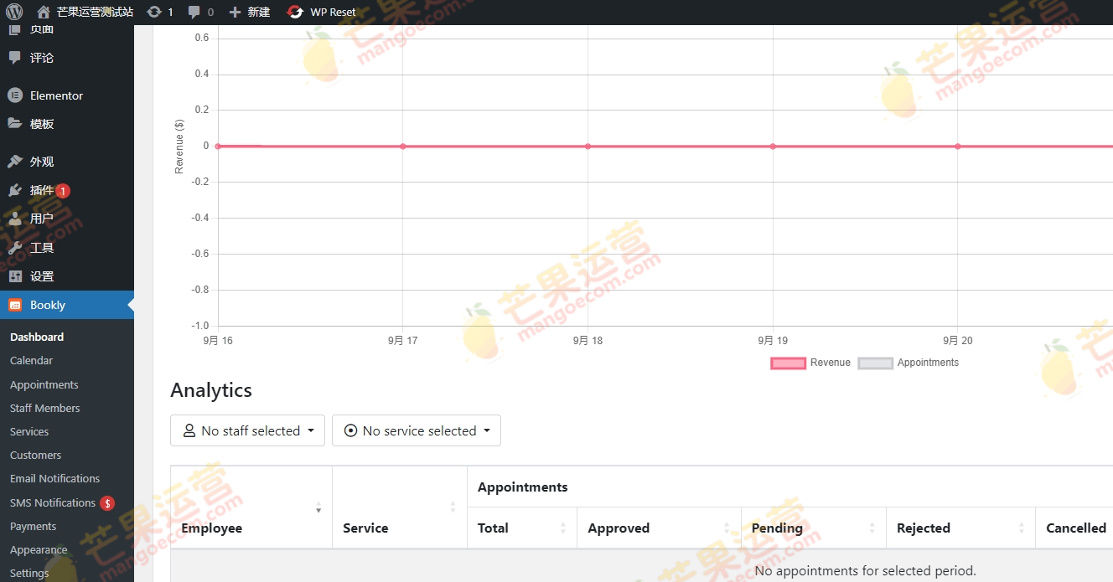The height and width of the screenshot is (582, 1113).
Task: Open the Bookly Calendar page
Action: pyautogui.click(x=31, y=360)
